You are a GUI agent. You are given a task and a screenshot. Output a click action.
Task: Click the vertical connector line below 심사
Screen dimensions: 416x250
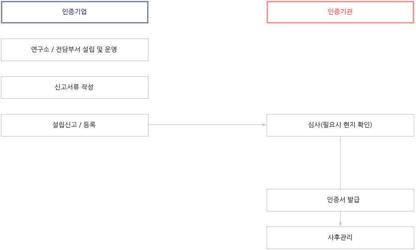pos(341,163)
